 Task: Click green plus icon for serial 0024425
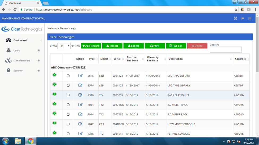click(x=54, y=84)
